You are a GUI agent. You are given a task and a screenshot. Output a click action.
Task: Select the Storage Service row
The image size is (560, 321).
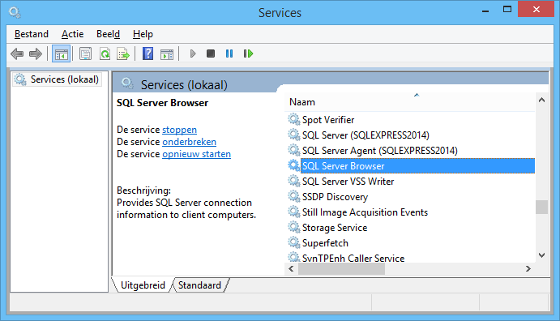(410, 227)
